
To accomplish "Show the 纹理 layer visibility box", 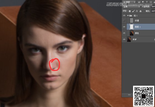I will [124, 20].
